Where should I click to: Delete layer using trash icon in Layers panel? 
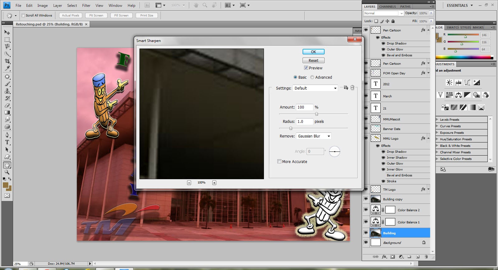point(426,257)
